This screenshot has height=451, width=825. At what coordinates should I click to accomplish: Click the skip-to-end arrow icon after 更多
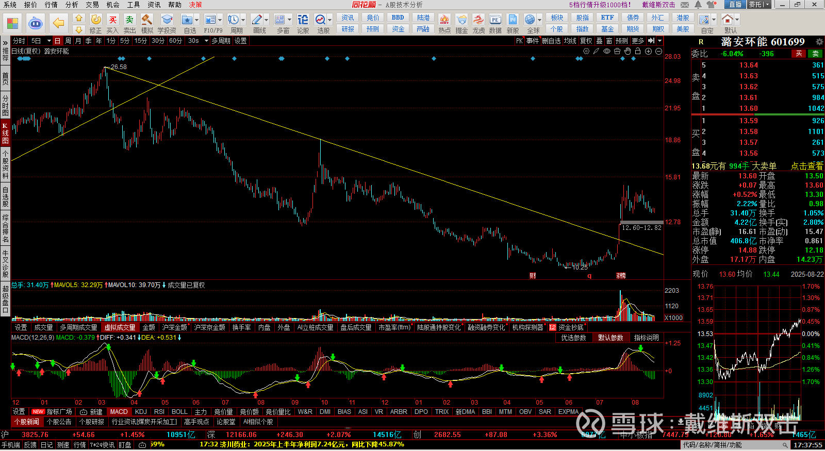651,41
